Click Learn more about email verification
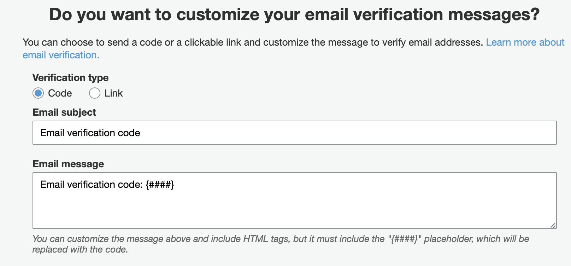This screenshot has width=571, height=266. click(525, 42)
